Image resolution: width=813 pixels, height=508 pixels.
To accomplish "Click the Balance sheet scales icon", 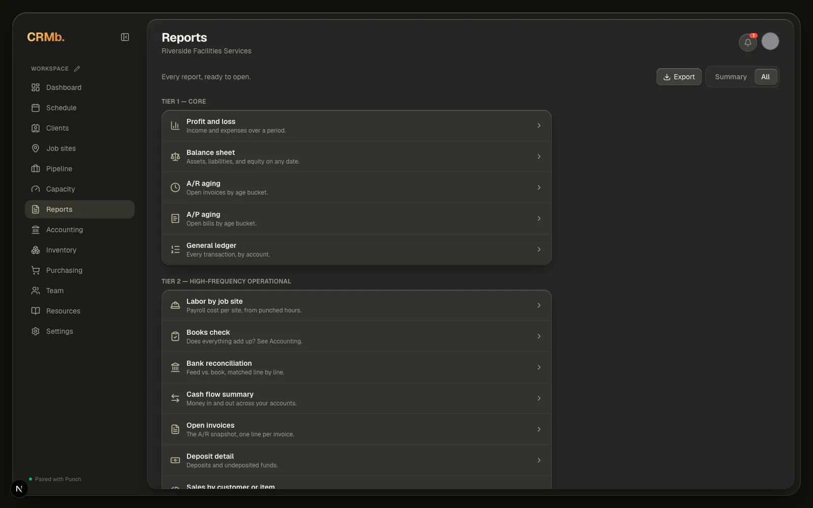I will coord(175,156).
